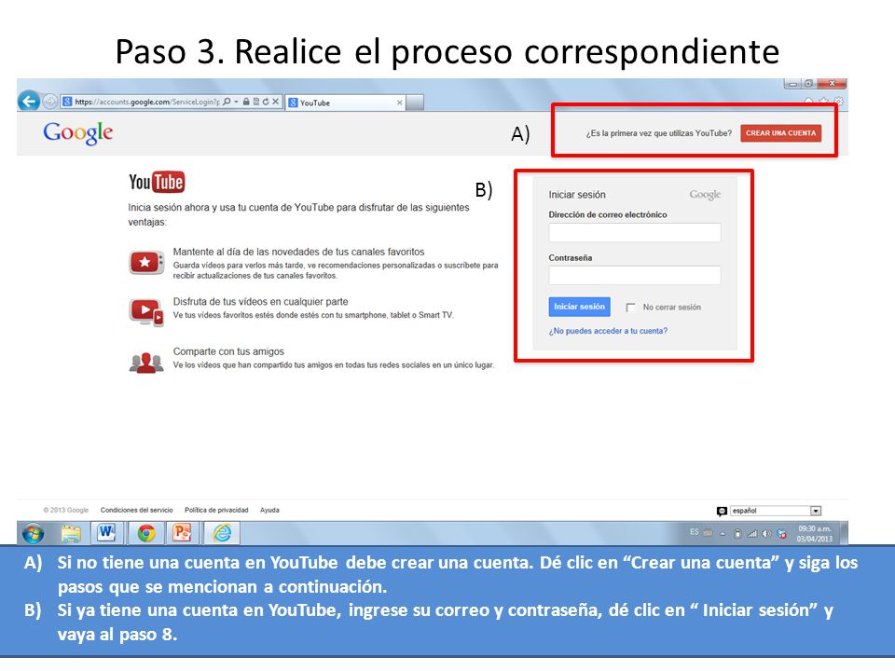Click the Google logo in page header
Image resolution: width=895 pixels, height=671 pixels.
(78, 133)
